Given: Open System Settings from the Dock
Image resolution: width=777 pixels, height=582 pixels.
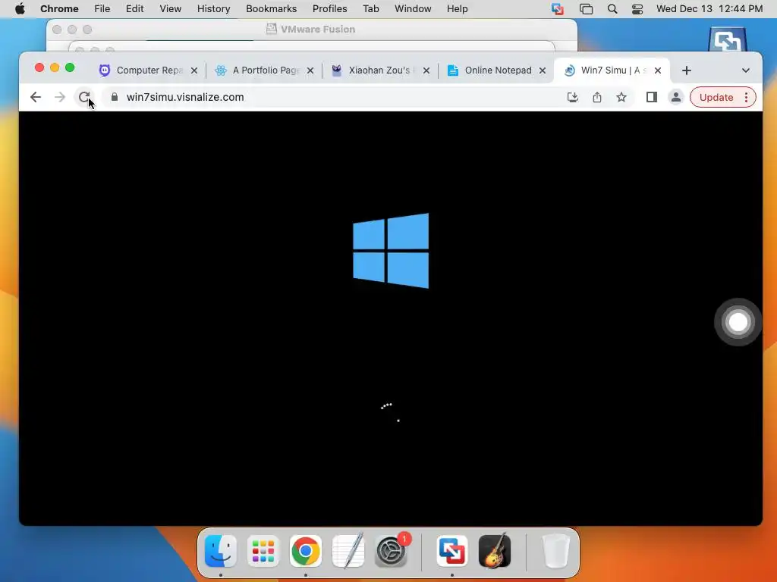Looking at the screenshot, I should (391, 550).
